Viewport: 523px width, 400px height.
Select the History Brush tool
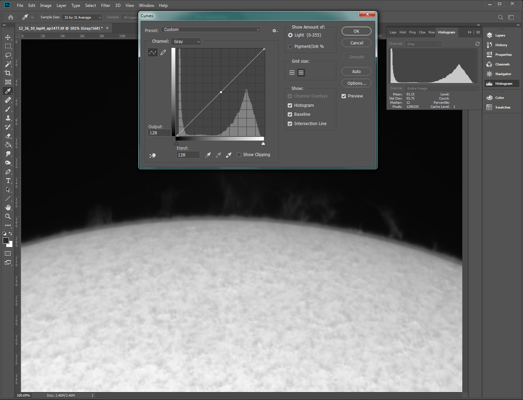8,127
